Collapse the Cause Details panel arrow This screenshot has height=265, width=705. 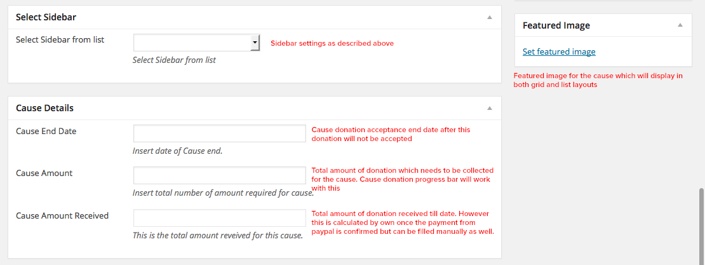coord(489,108)
